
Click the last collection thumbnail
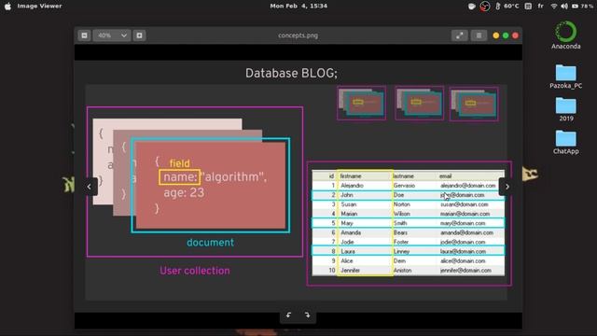pos(474,104)
